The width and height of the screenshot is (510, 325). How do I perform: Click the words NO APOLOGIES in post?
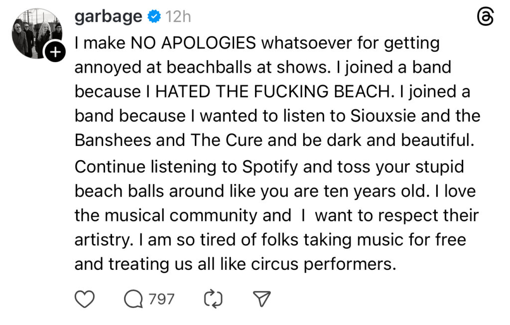(193, 43)
